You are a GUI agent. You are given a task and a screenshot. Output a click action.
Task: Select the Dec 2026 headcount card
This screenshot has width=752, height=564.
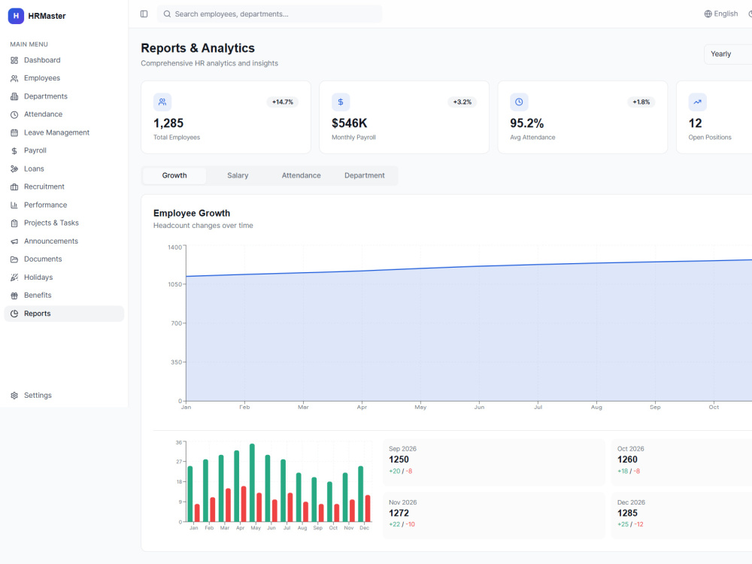(x=681, y=516)
